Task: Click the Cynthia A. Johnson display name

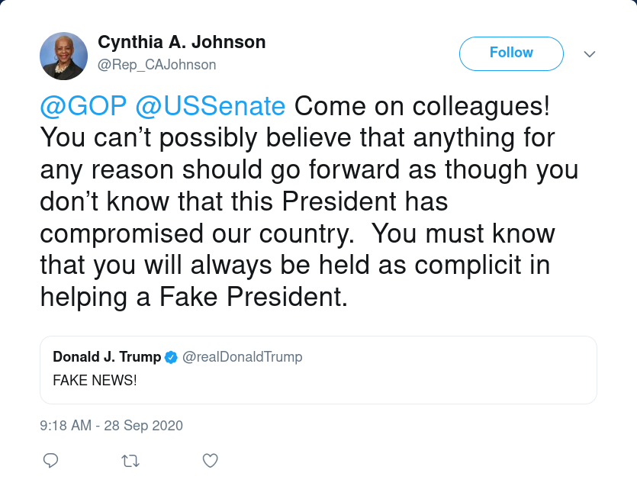Action: point(182,42)
